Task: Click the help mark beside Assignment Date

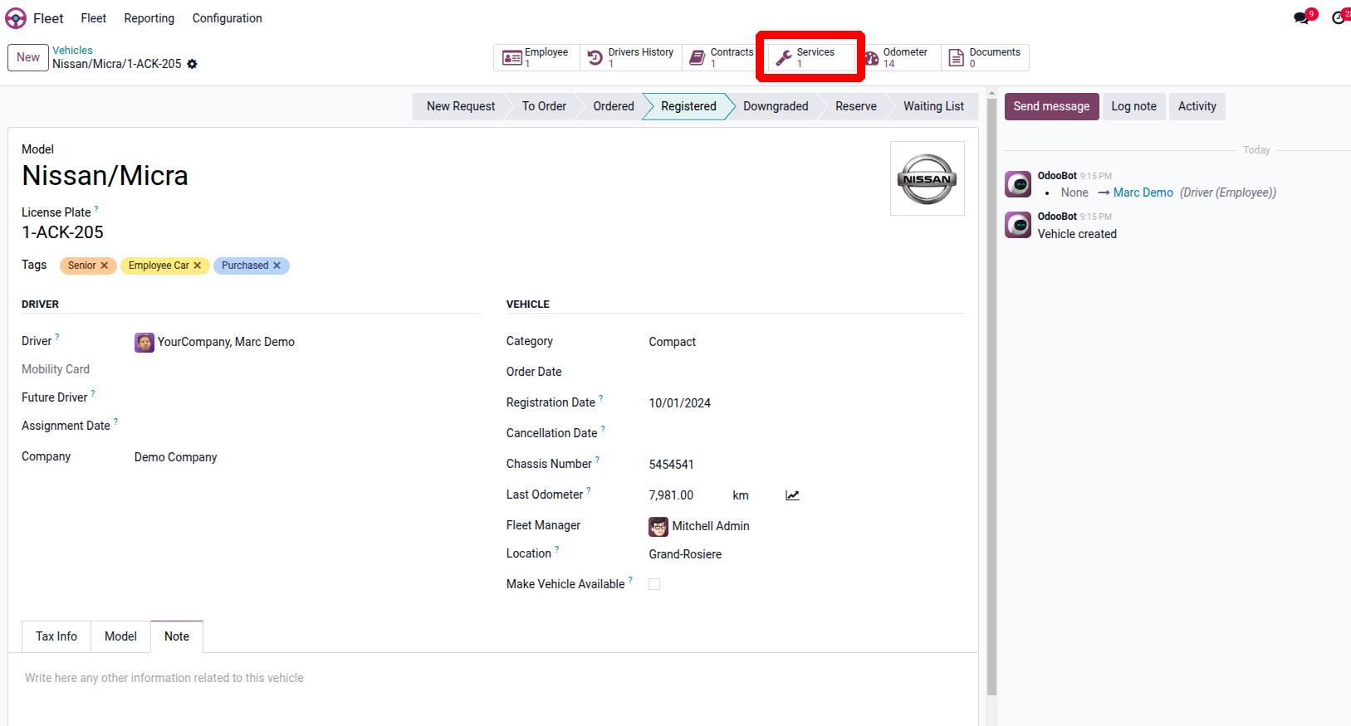Action: 116,422
